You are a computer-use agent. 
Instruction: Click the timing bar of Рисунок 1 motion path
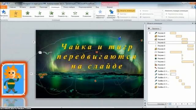point(176,52)
